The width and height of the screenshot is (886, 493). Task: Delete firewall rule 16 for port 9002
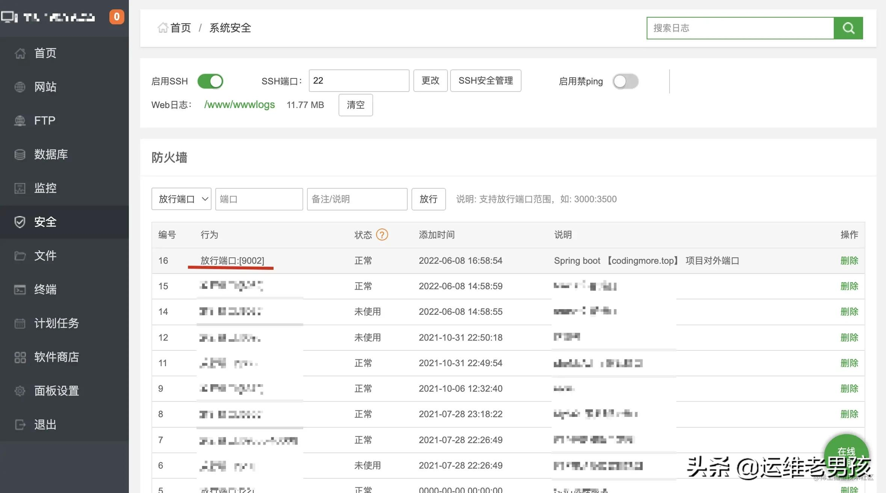coord(850,260)
